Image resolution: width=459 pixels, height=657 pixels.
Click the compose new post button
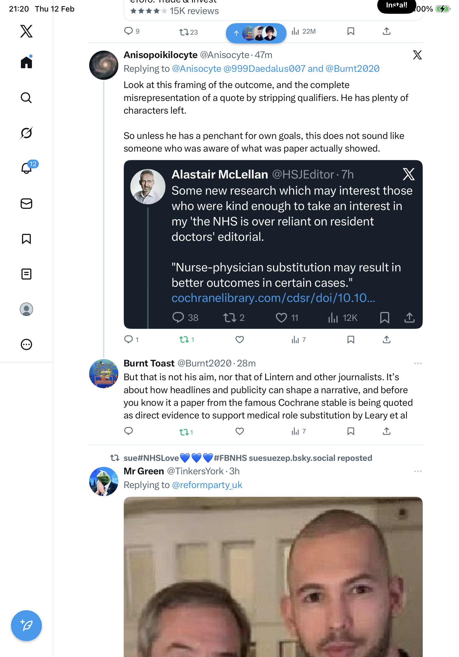tap(26, 625)
